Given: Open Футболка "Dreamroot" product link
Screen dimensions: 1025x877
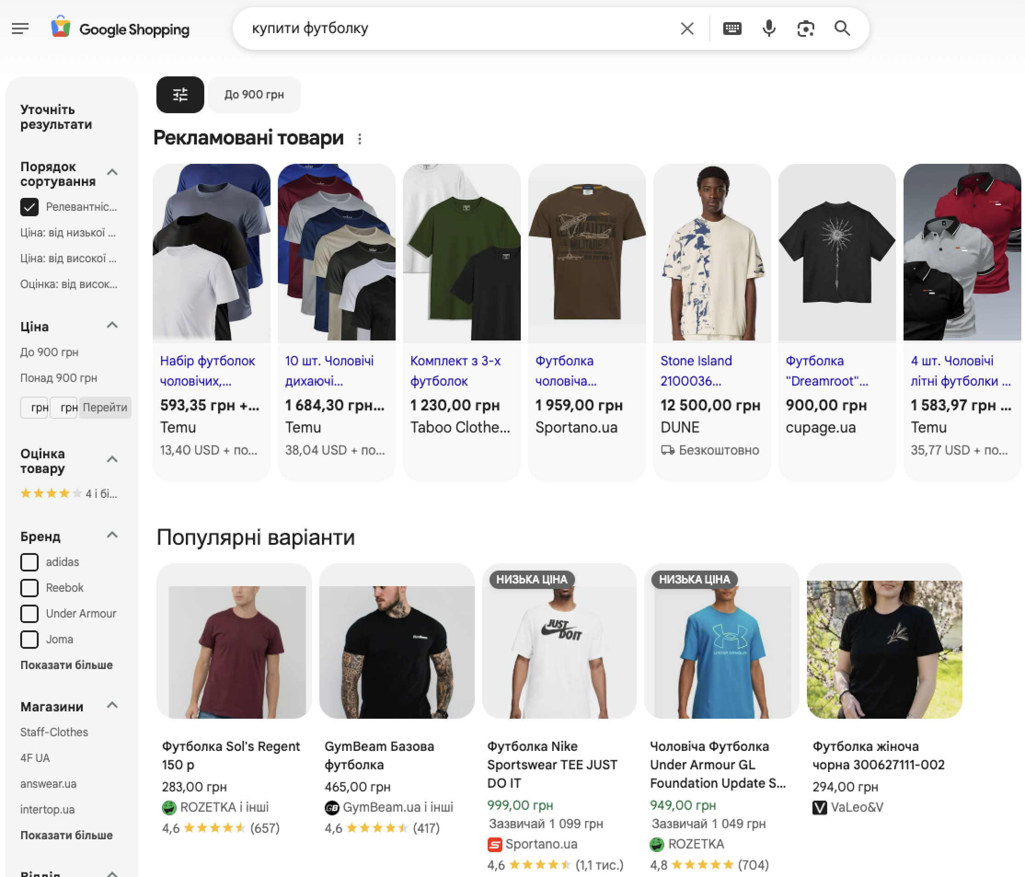Looking at the screenshot, I should click(827, 371).
